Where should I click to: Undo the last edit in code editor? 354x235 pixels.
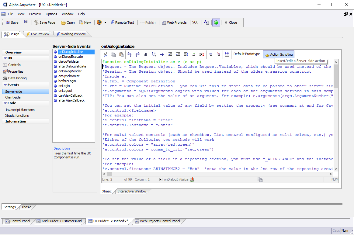[x=129, y=54]
